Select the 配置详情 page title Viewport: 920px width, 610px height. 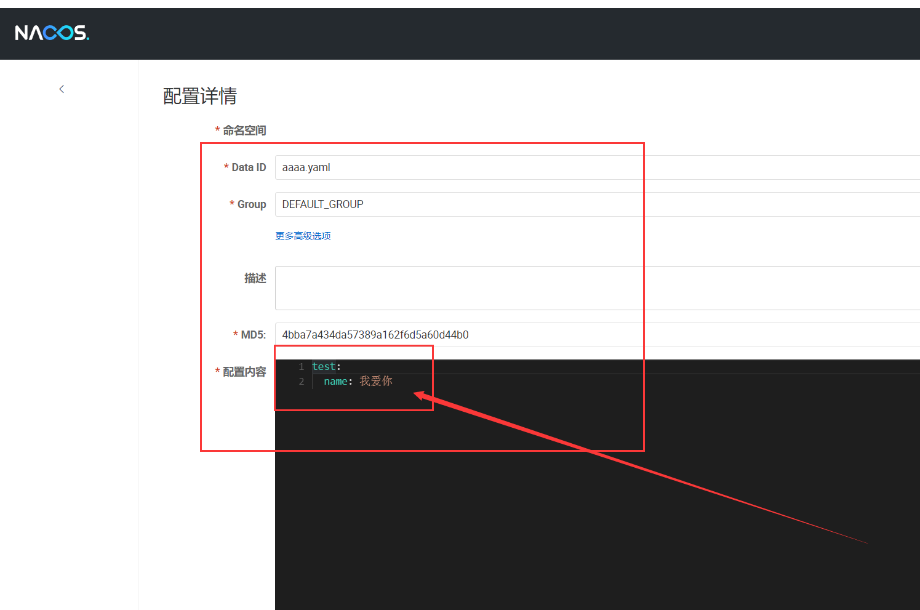pyautogui.click(x=199, y=96)
